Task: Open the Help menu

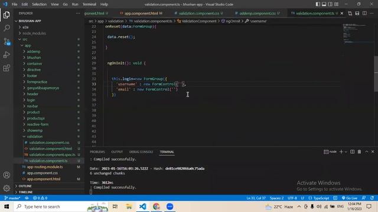Action: coord(104,4)
